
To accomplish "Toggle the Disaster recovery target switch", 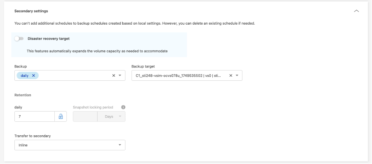I will (19, 39).
